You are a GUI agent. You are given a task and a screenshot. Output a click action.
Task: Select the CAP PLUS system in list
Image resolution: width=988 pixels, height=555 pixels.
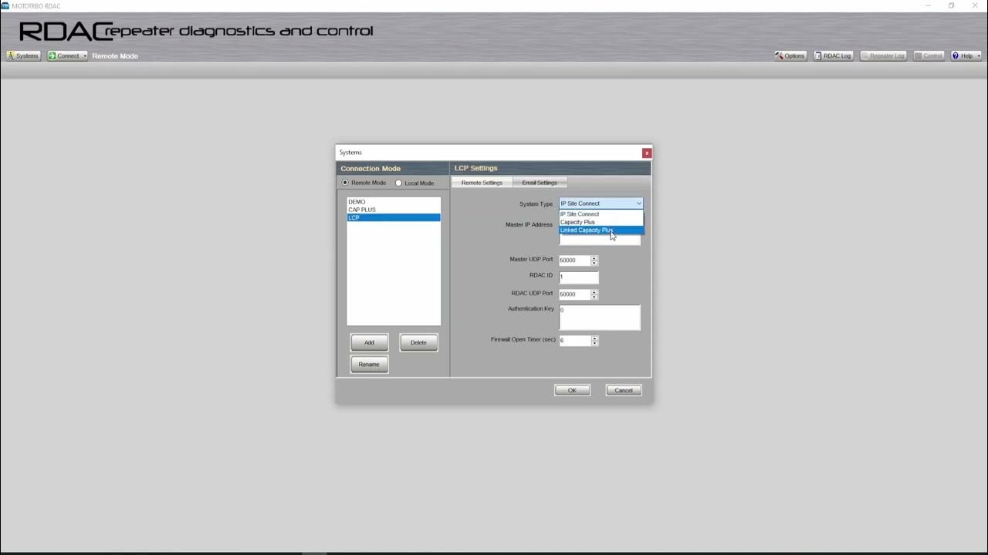click(394, 210)
